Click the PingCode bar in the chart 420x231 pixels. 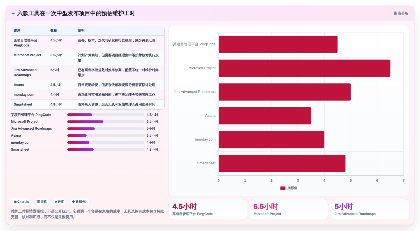[278, 44]
